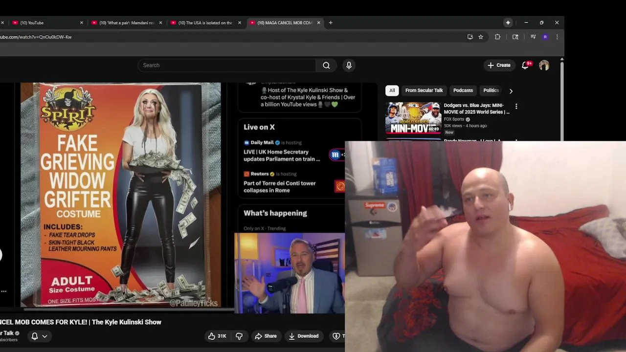Open FOX Sports channel link
The height and width of the screenshot is (352, 626).
[454, 119]
